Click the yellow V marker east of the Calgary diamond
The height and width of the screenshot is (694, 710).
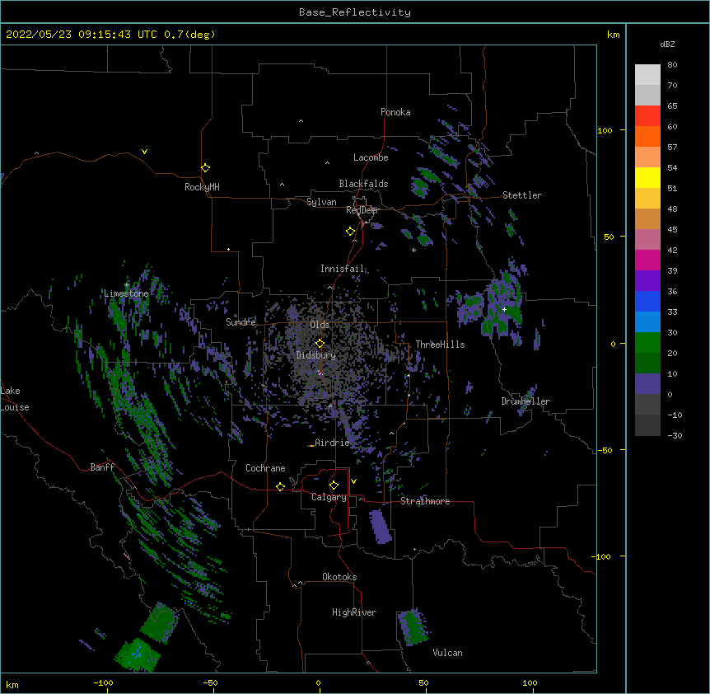click(353, 481)
